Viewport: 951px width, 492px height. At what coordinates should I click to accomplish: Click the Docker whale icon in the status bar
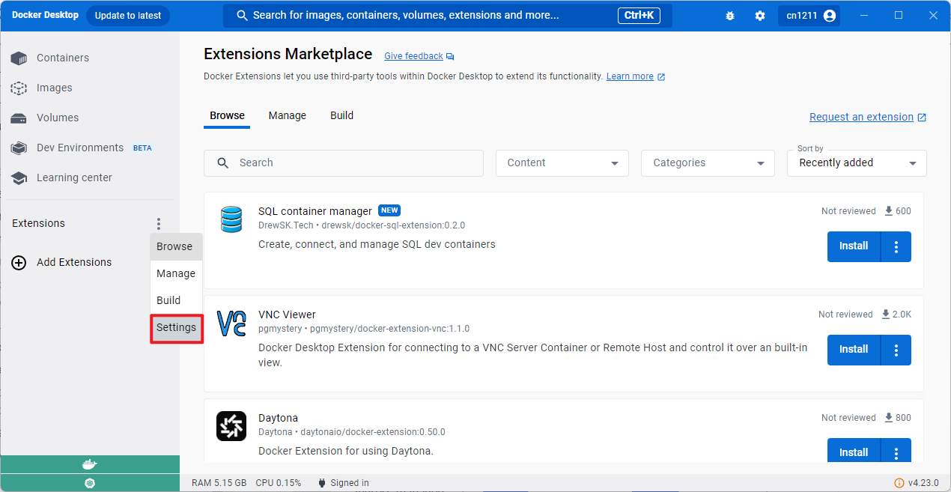pos(90,464)
